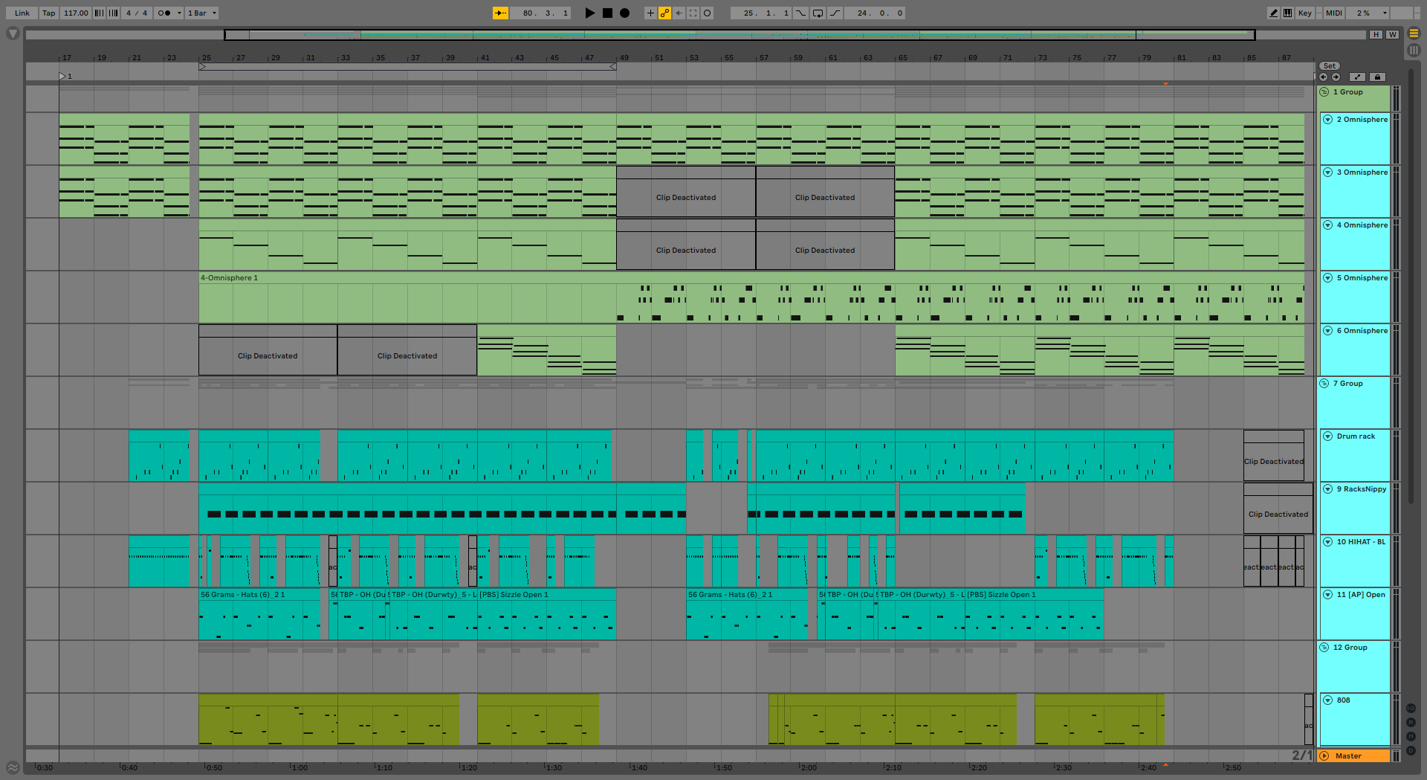This screenshot has height=780, width=1427.
Task: Open the metronome settings dropdown
Action: (x=179, y=13)
